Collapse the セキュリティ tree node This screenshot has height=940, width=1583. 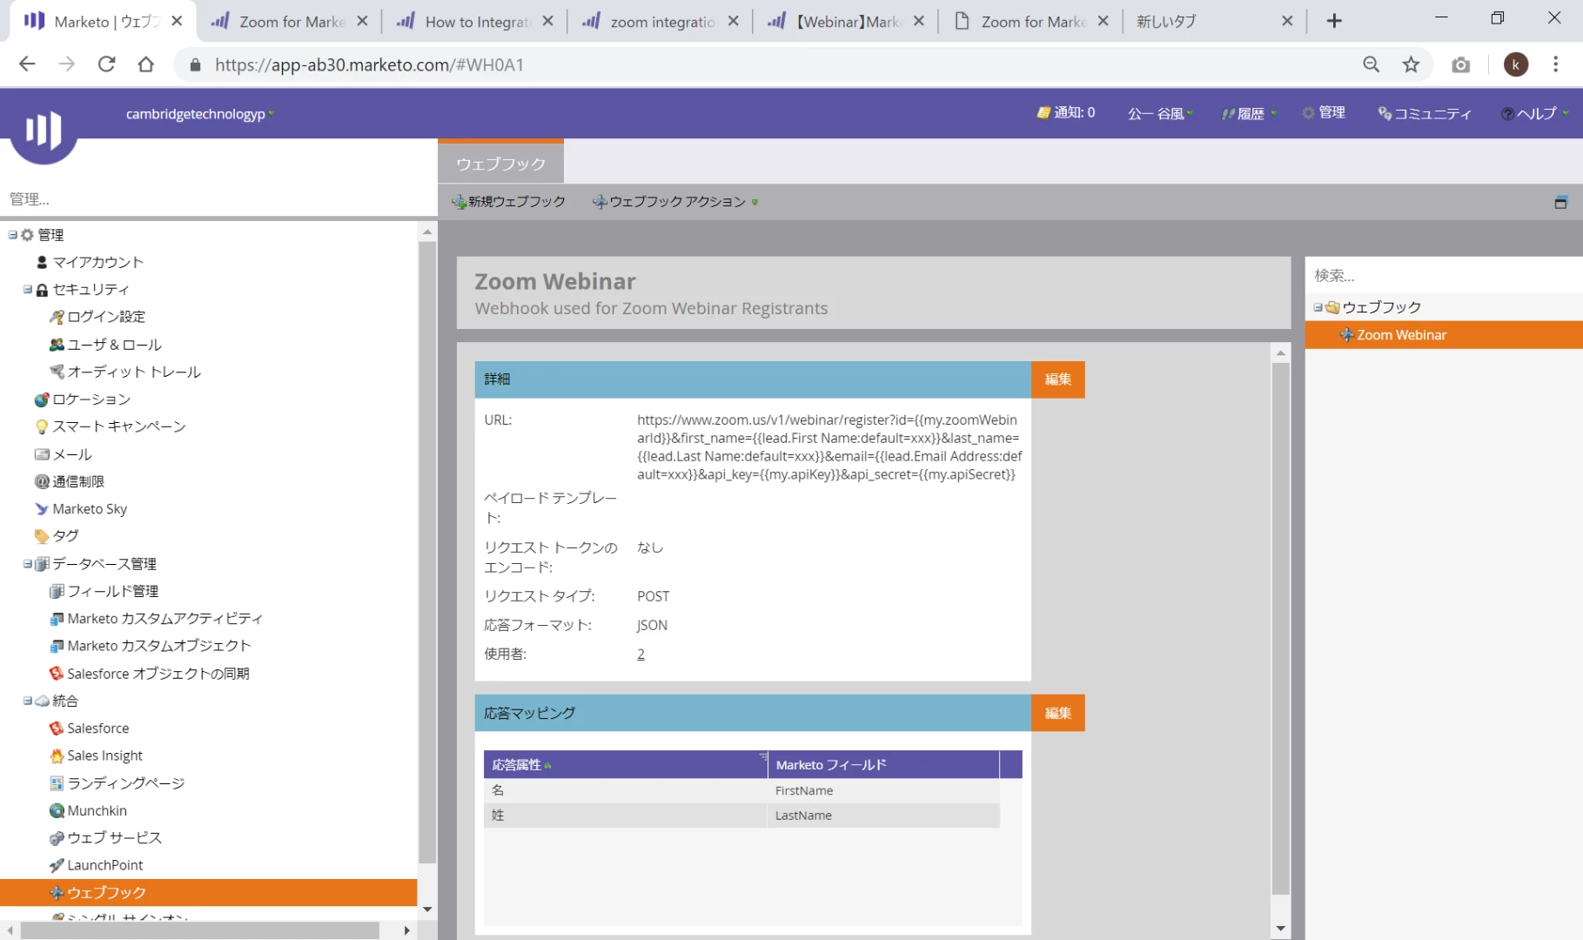point(28,289)
